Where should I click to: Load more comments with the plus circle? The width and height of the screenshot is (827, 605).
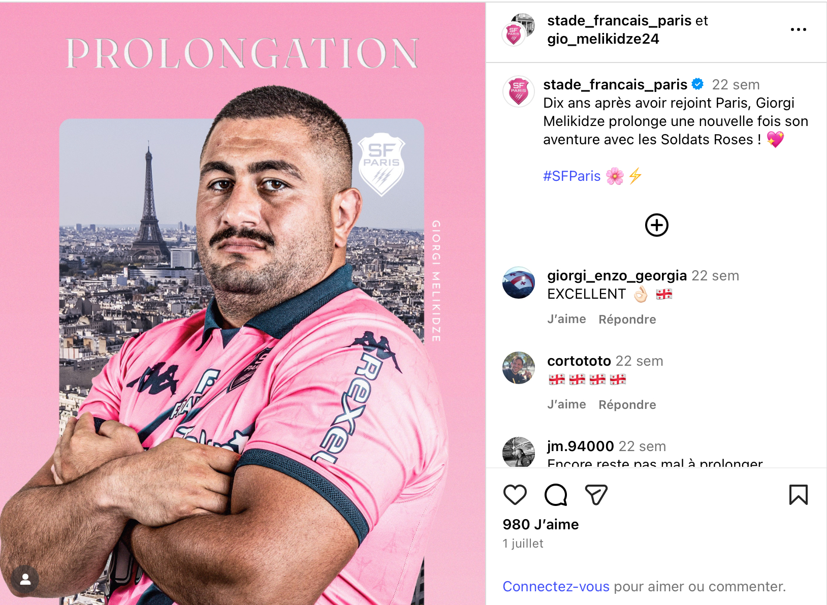(656, 225)
